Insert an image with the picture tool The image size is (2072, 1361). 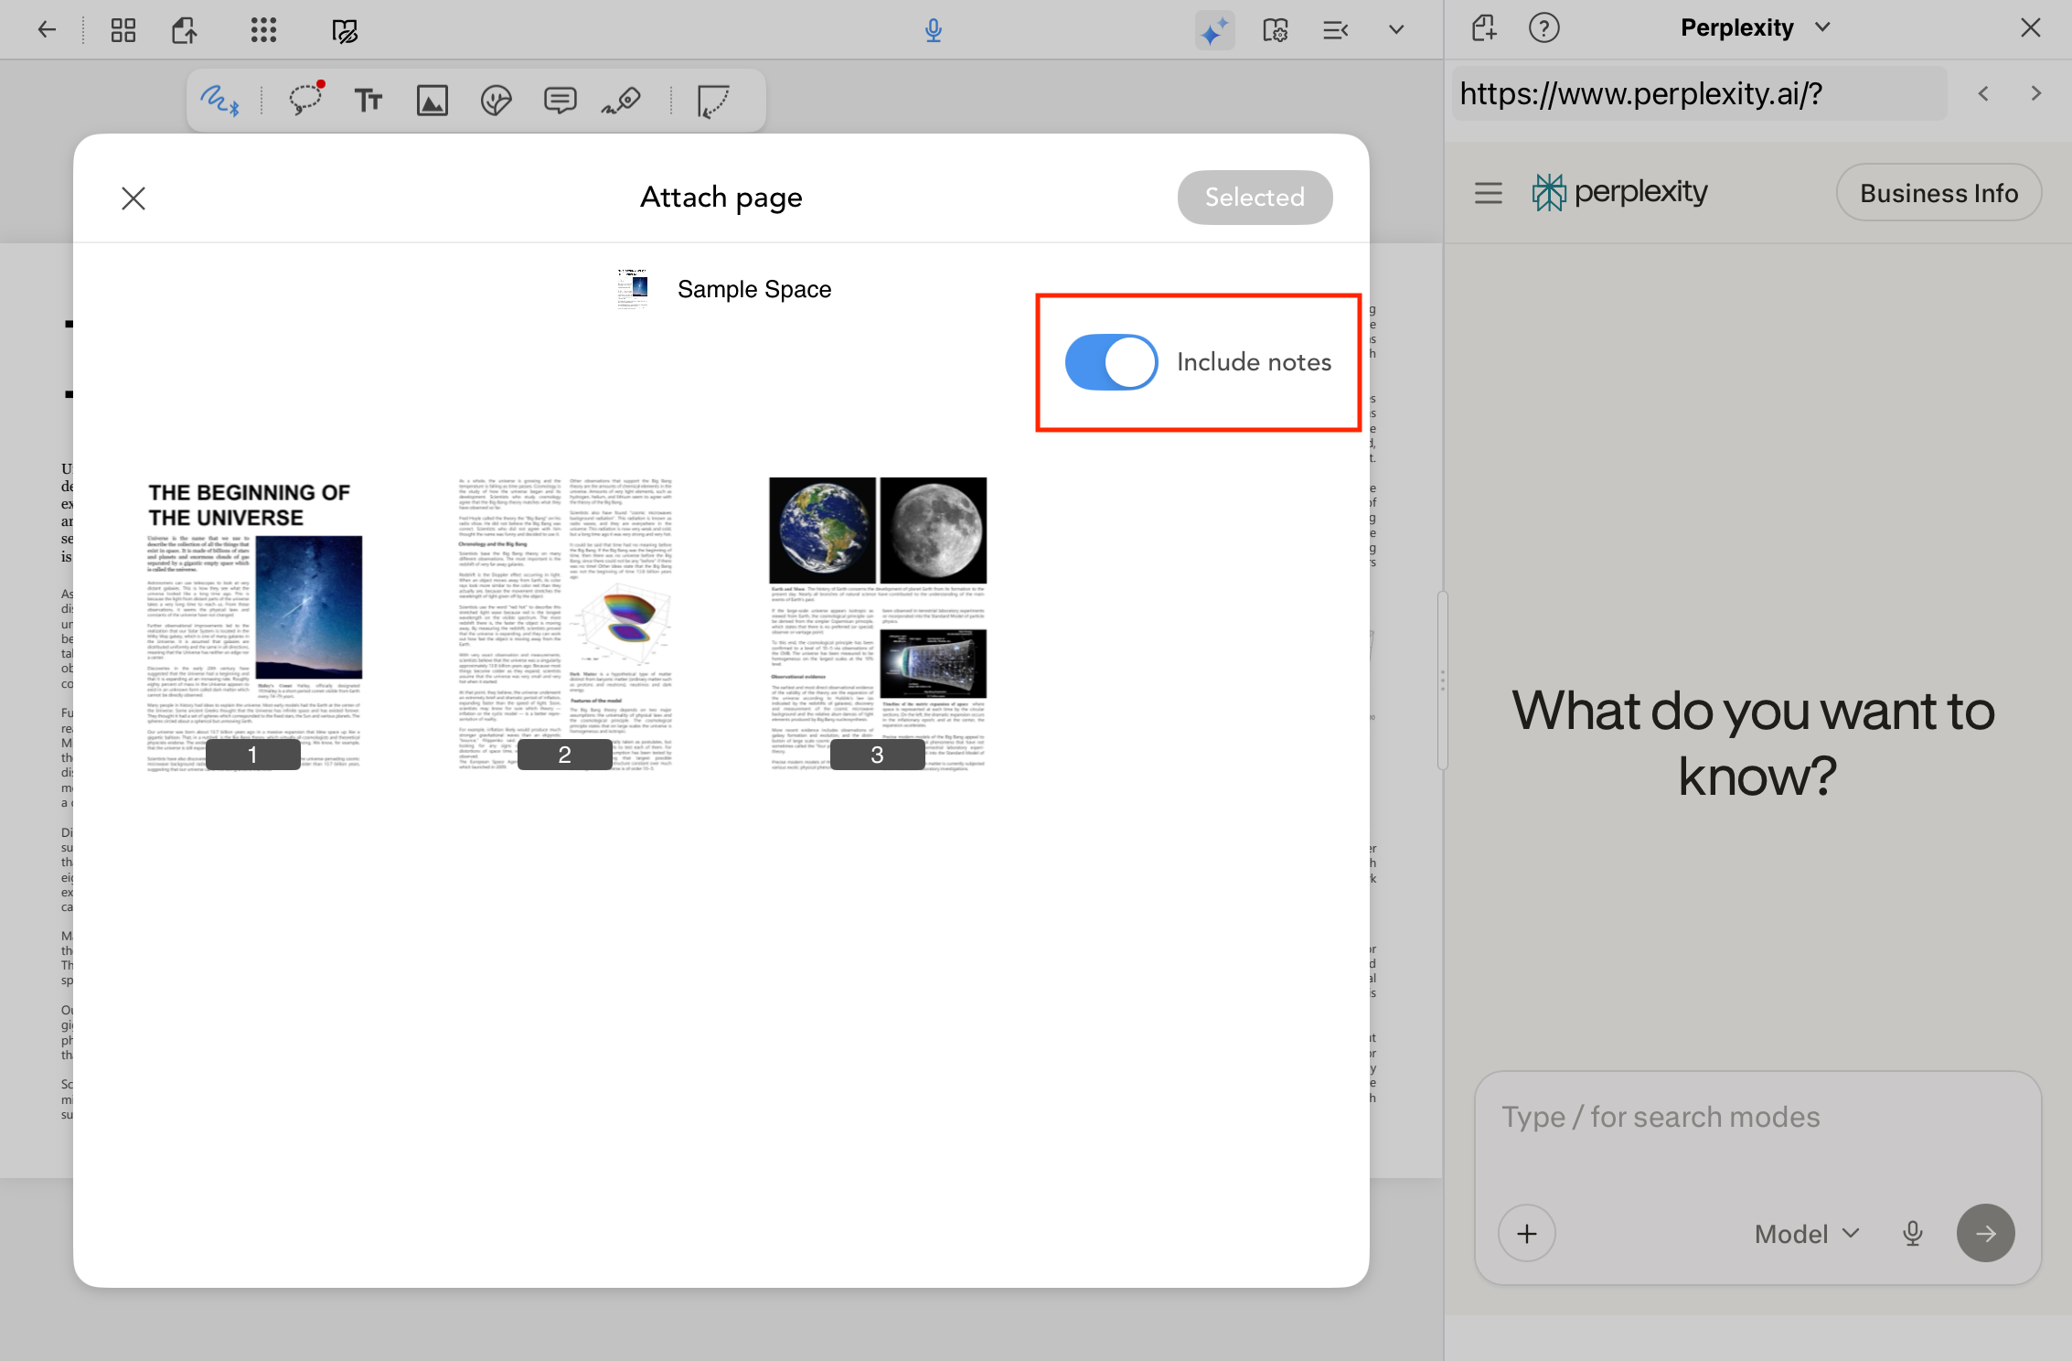pos(433,101)
